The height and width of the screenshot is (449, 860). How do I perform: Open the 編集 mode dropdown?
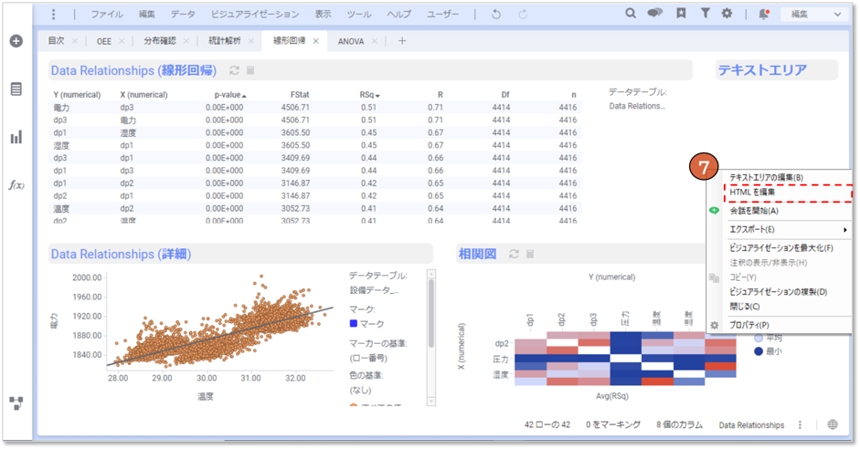(x=816, y=15)
